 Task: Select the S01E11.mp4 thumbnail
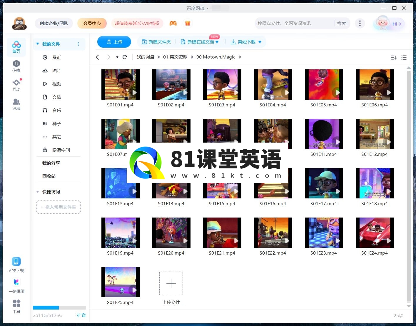point(324,134)
